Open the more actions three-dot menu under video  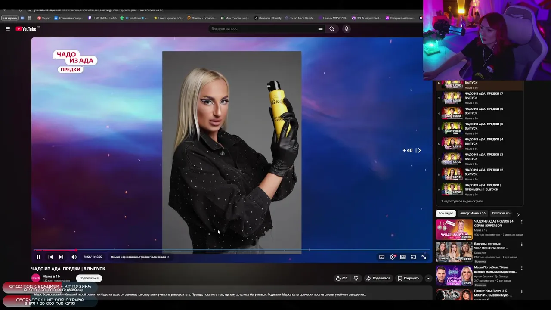pyautogui.click(x=428, y=278)
